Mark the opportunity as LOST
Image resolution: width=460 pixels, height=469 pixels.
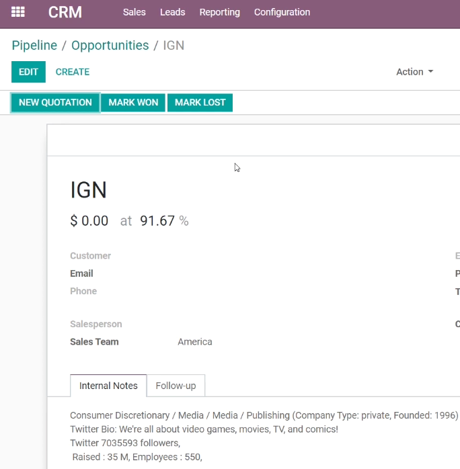tap(200, 103)
